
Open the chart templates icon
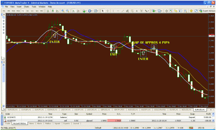tap(95, 11)
